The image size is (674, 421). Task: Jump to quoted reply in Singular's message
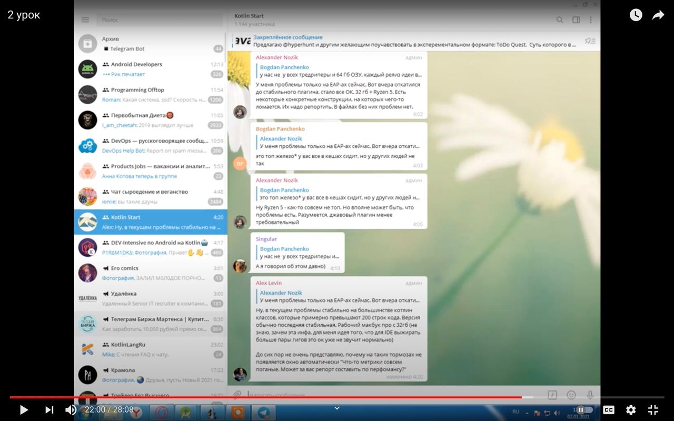coord(298,253)
